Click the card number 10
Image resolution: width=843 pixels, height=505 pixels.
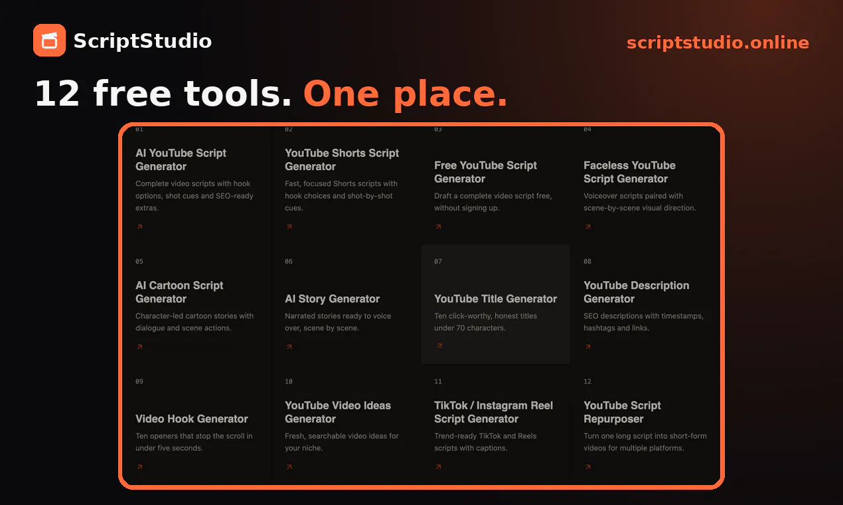pyautogui.click(x=289, y=382)
